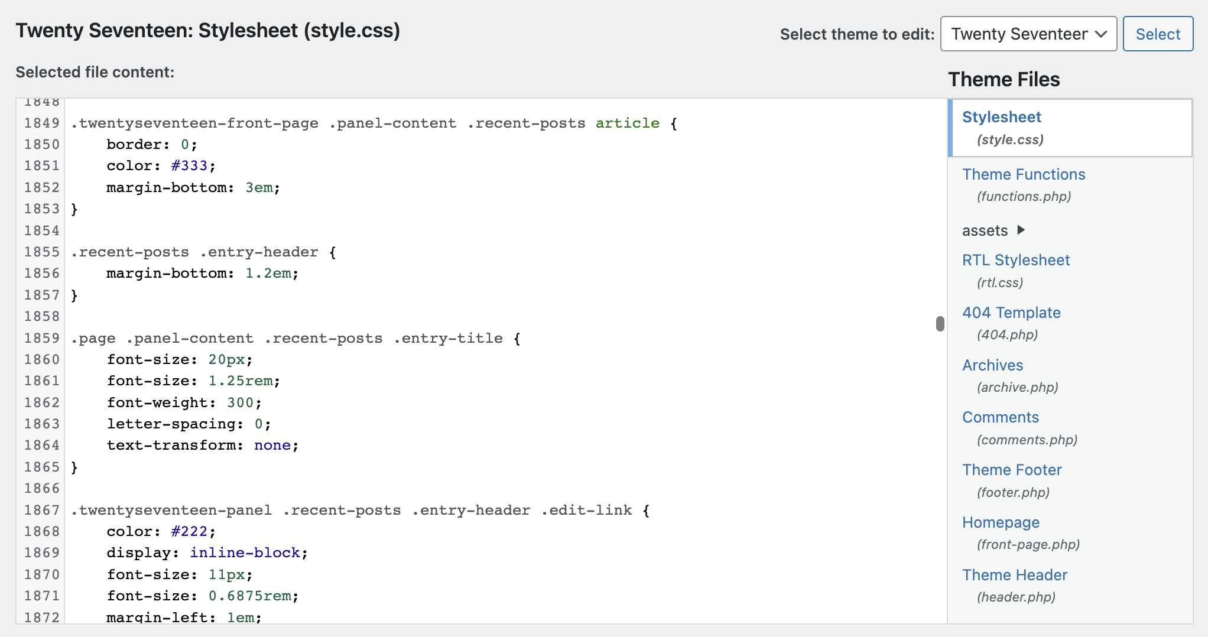Click the display: inline-block line
This screenshot has height=637, width=1208.
click(207, 553)
